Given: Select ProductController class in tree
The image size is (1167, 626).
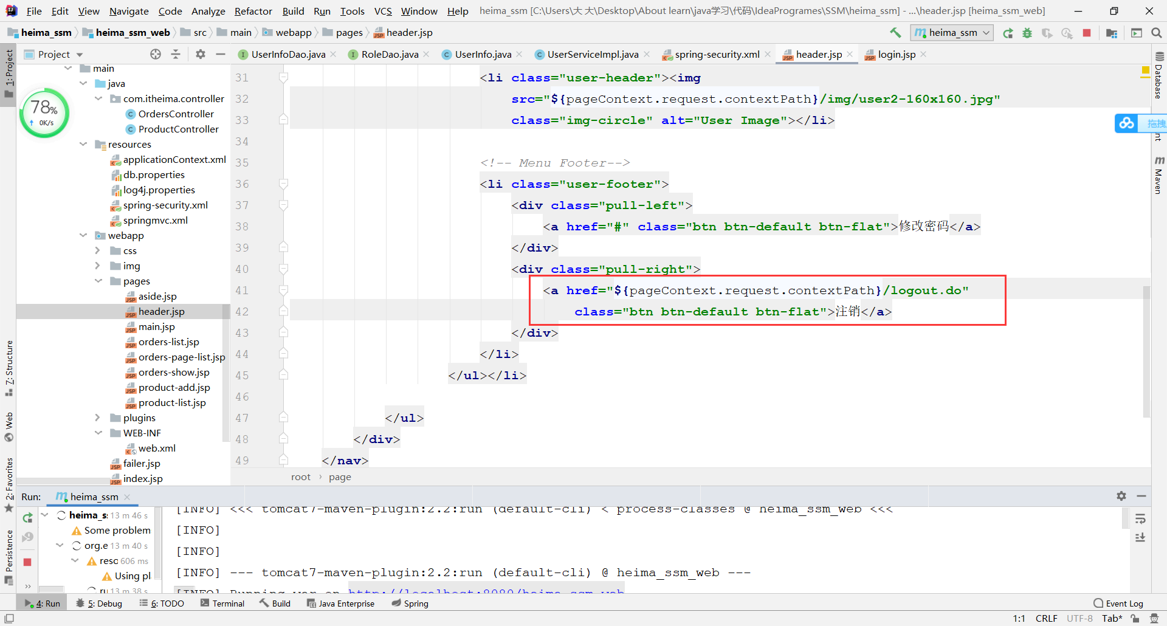Looking at the screenshot, I should 178,129.
